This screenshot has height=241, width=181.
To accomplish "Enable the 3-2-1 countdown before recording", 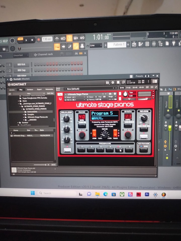I will (69, 38).
